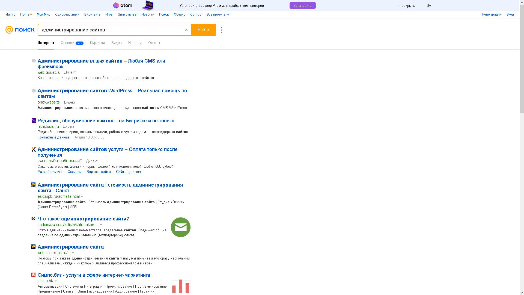The height and width of the screenshot is (295, 524).
Task: Open the three-dot search options menu
Action: click(222, 30)
